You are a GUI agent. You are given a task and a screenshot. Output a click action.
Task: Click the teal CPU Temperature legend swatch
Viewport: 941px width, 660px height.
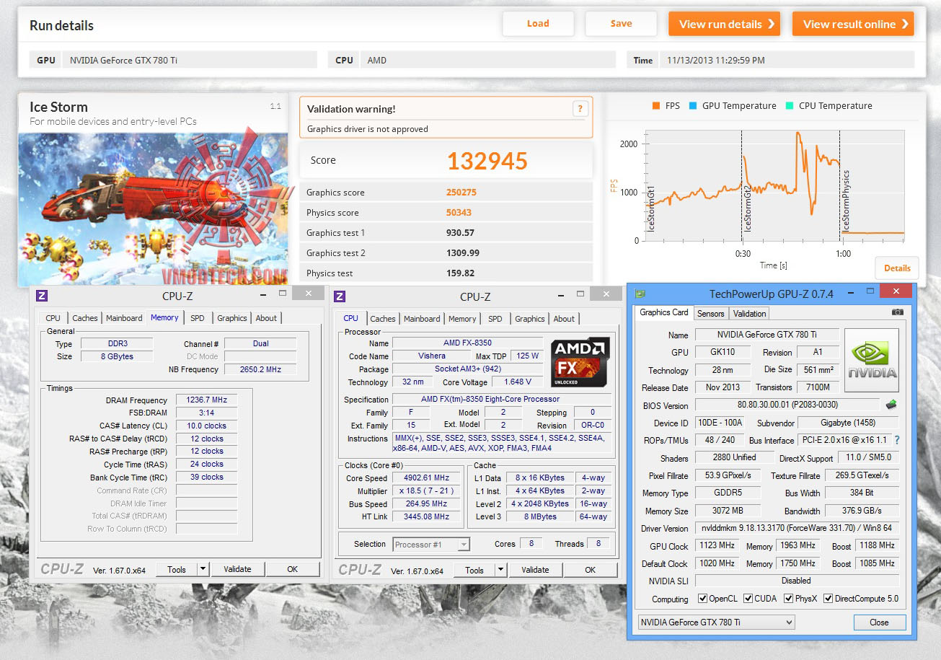tap(788, 105)
